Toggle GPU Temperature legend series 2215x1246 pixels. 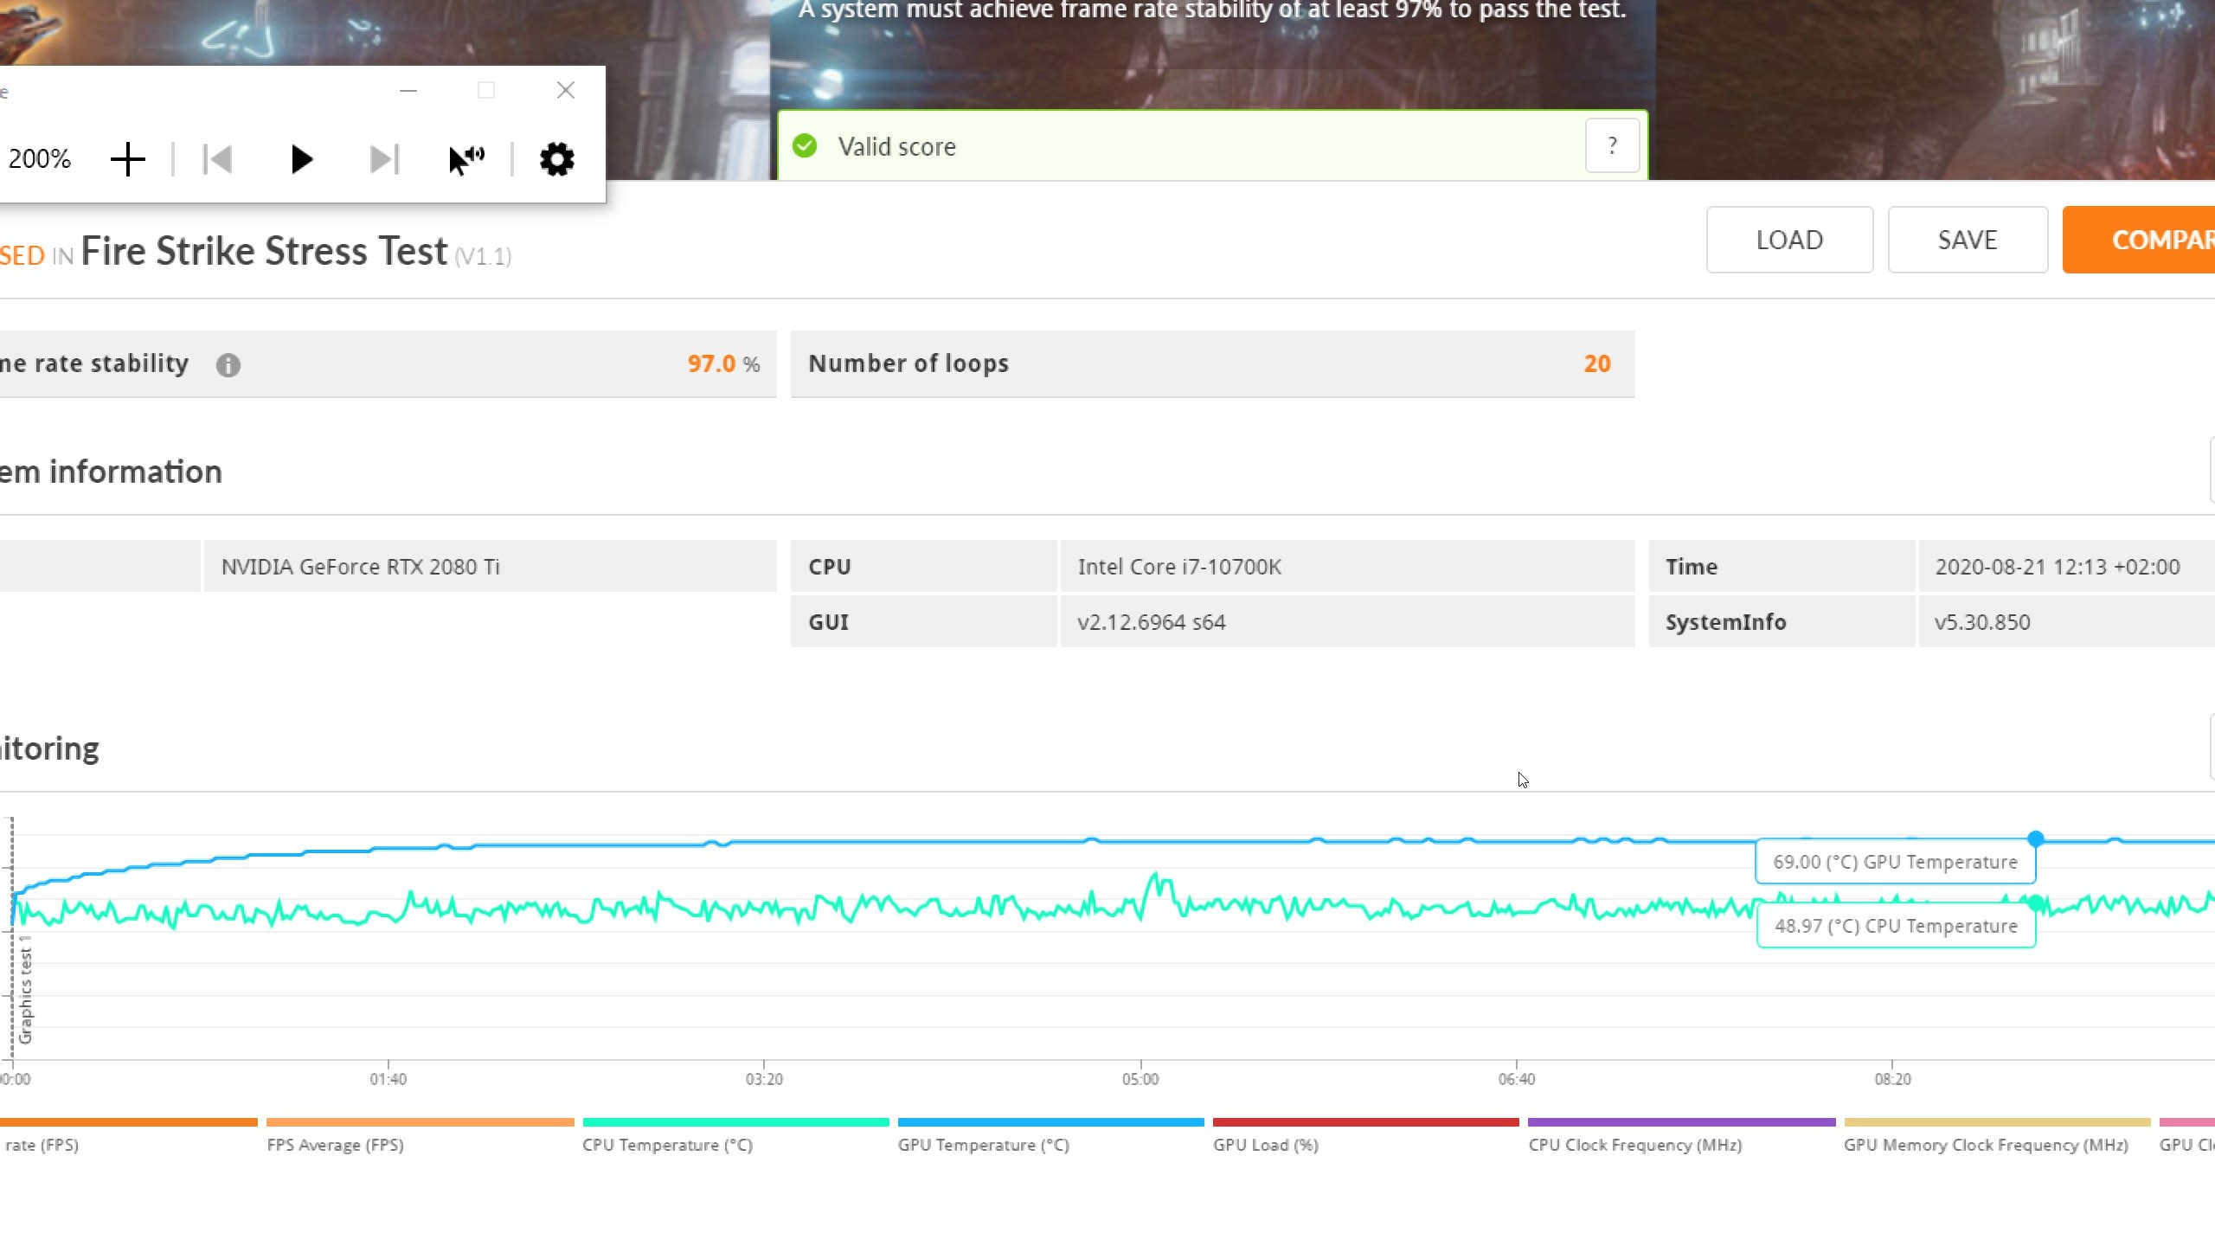[x=1050, y=1136]
